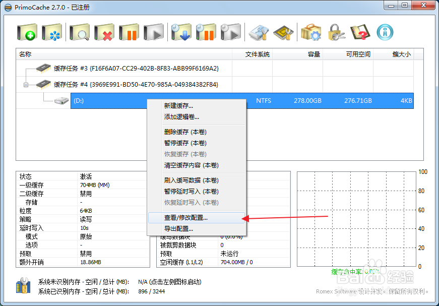This screenshot has width=439, height=306.
Task: Click the 未运行 prefetch status value
Action: pyautogui.click(x=229, y=254)
